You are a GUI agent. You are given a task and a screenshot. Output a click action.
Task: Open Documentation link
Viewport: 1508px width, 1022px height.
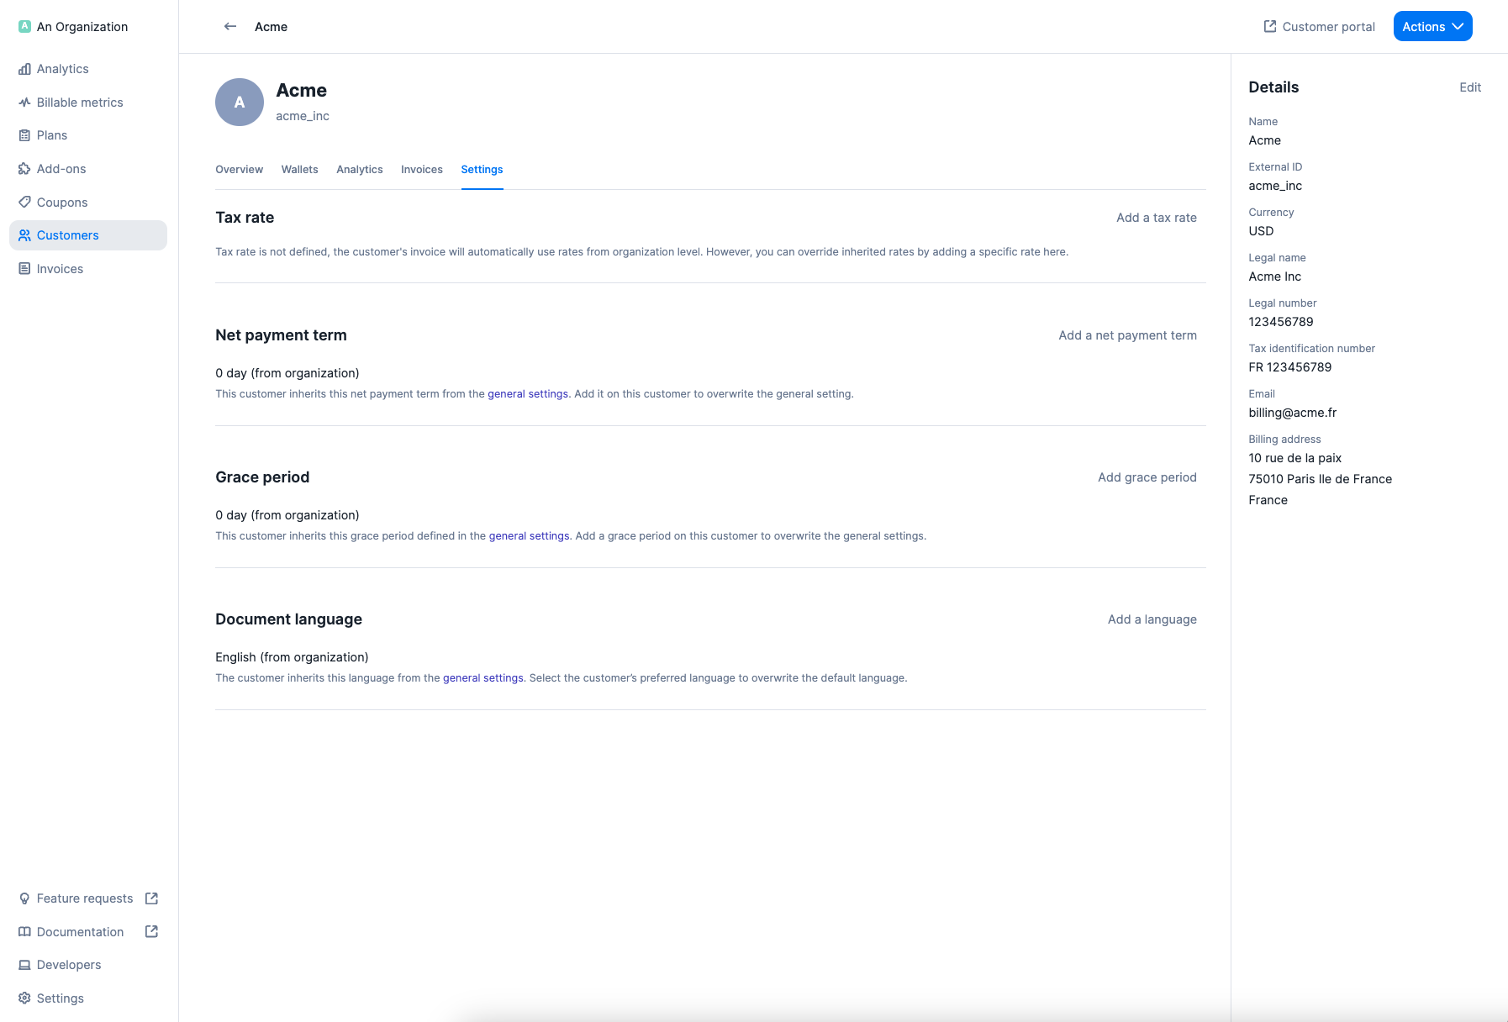pos(88,932)
